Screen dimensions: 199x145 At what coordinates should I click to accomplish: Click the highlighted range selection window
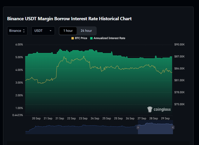[x=155, y=127]
